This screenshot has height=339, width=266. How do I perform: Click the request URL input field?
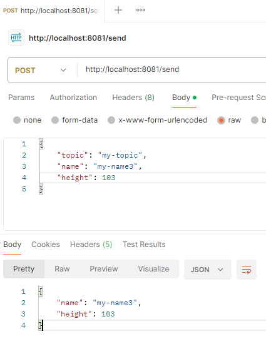coord(172,69)
